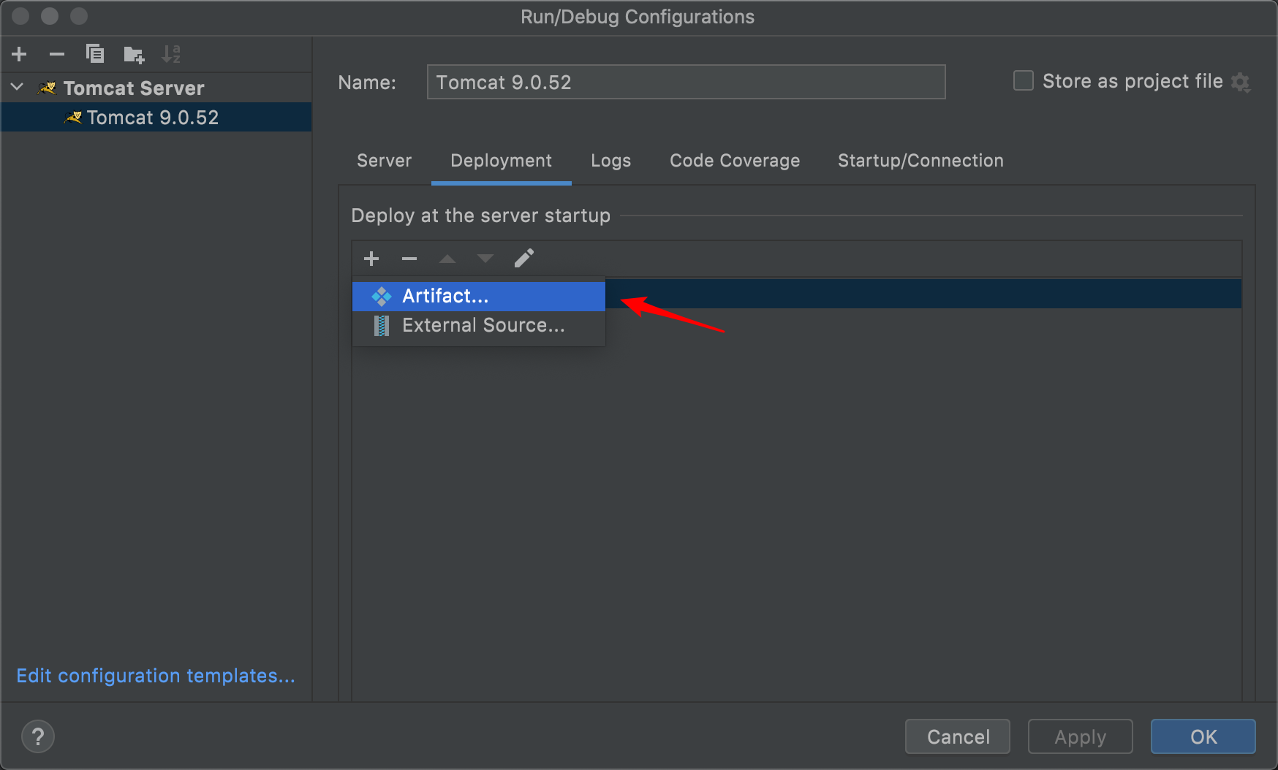Move the deployment item up

pyautogui.click(x=447, y=259)
